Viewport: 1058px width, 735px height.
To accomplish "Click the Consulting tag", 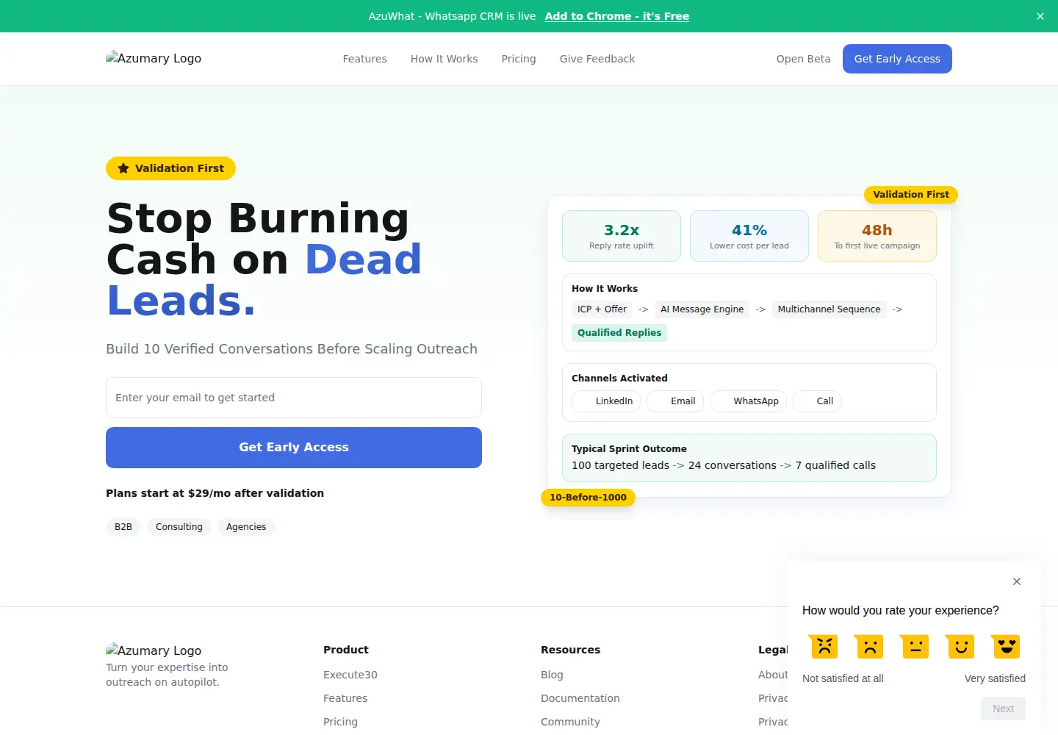I will tap(179, 527).
